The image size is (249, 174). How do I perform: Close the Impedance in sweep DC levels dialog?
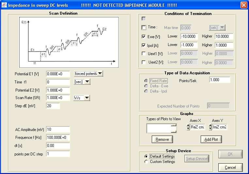[x=244, y=5]
